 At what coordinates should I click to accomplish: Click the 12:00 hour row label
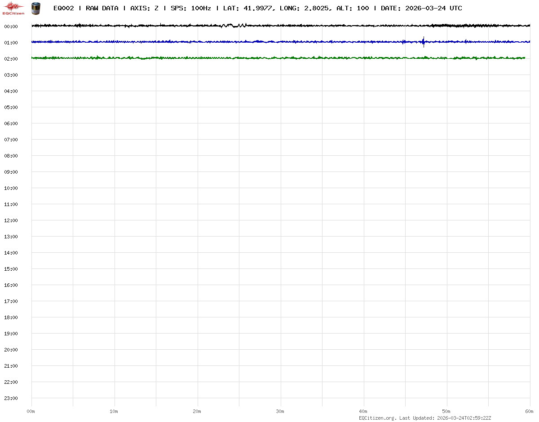(11, 220)
